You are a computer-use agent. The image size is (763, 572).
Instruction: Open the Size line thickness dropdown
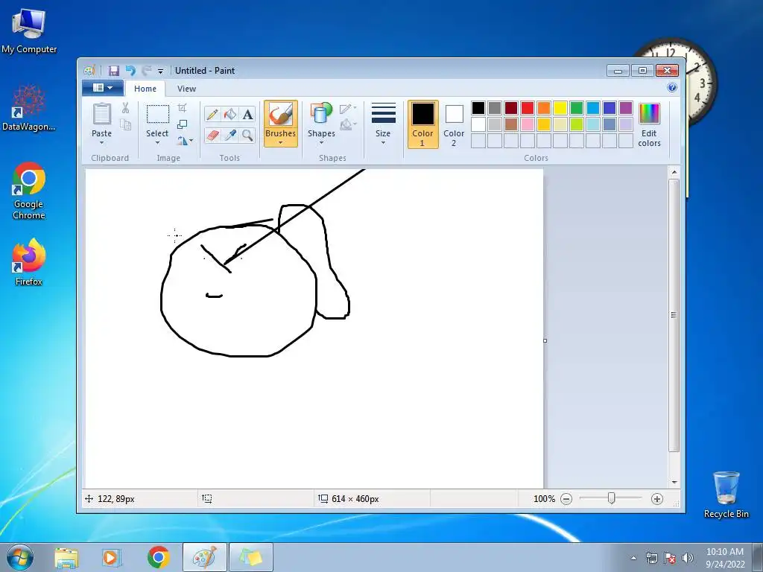coord(383,124)
